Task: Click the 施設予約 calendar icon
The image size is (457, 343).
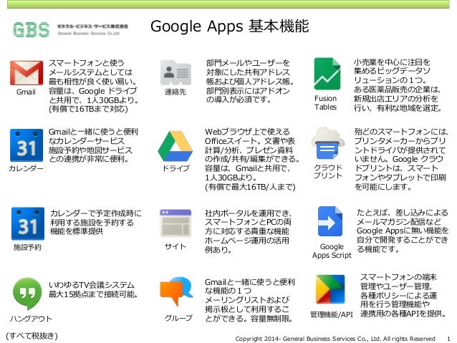Action: (28, 223)
